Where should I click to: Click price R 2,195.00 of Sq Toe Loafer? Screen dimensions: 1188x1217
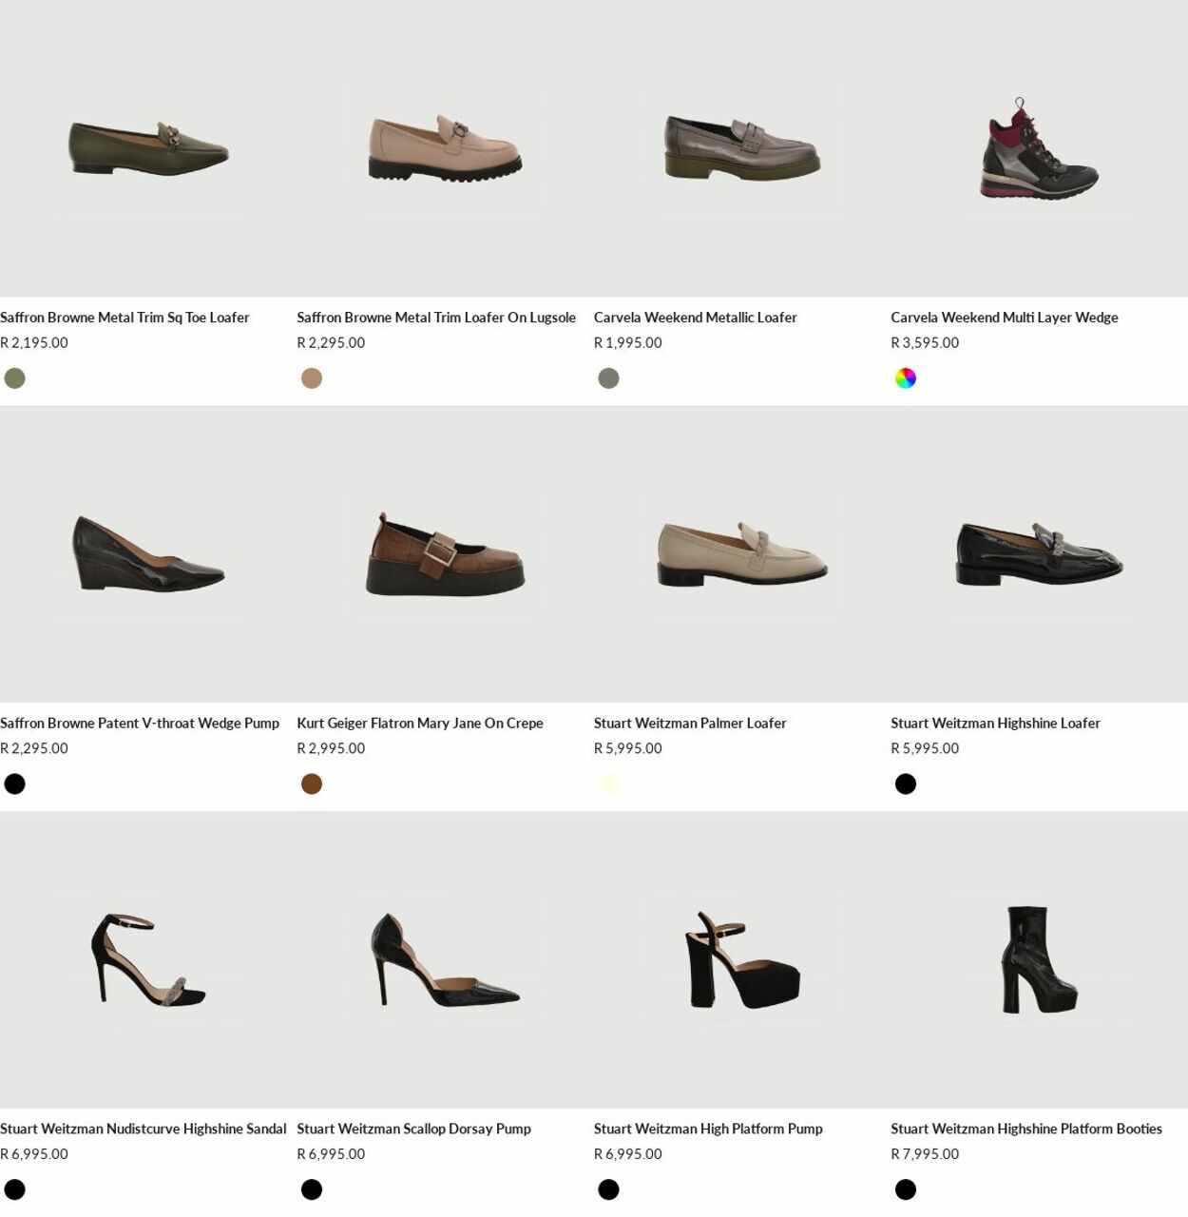pyautogui.click(x=34, y=343)
